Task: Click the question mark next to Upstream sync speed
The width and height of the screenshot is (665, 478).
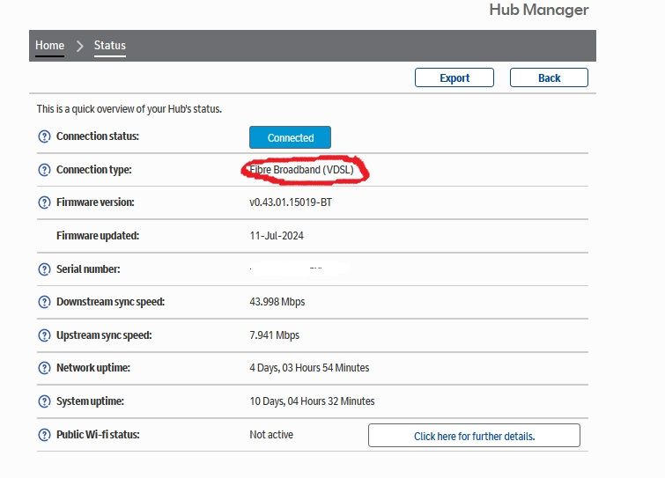Action: tap(44, 335)
